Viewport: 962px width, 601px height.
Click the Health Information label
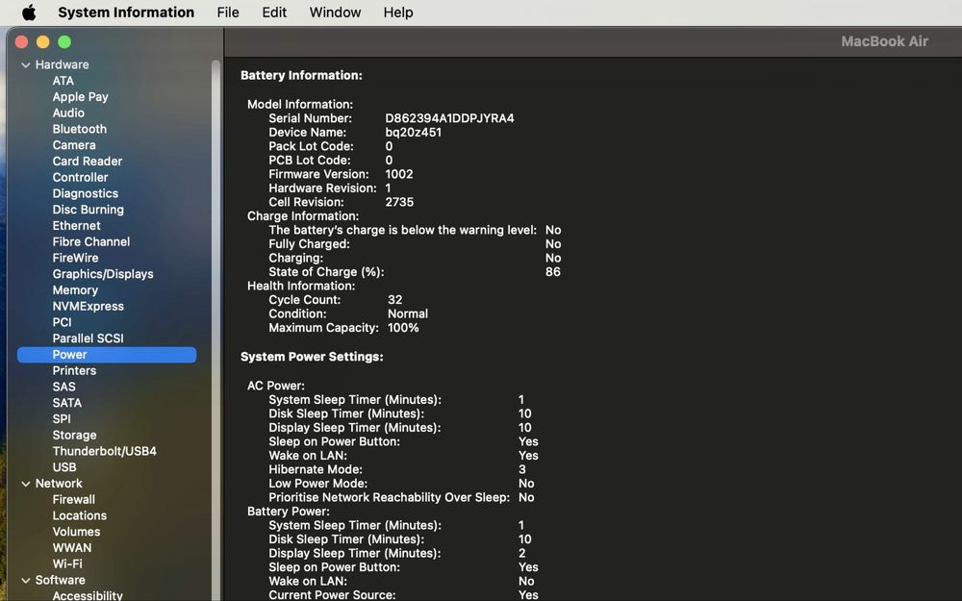(300, 287)
